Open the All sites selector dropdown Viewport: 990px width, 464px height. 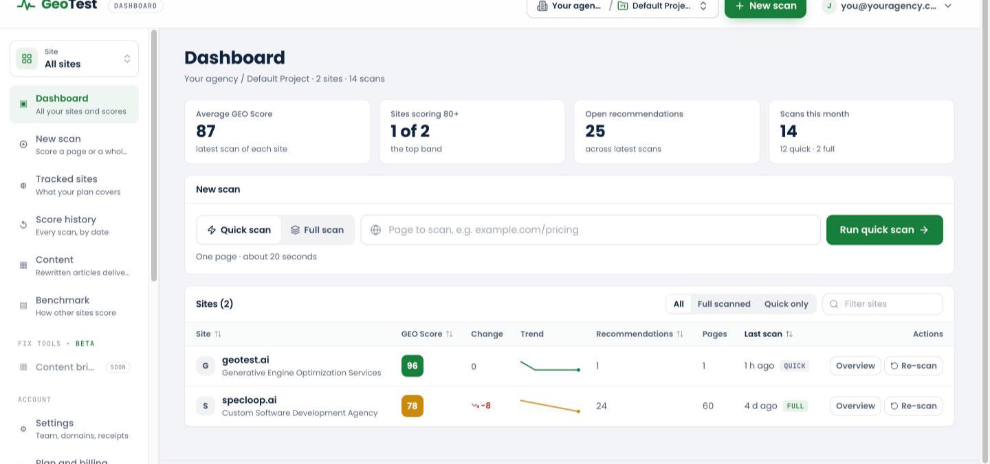click(x=74, y=58)
